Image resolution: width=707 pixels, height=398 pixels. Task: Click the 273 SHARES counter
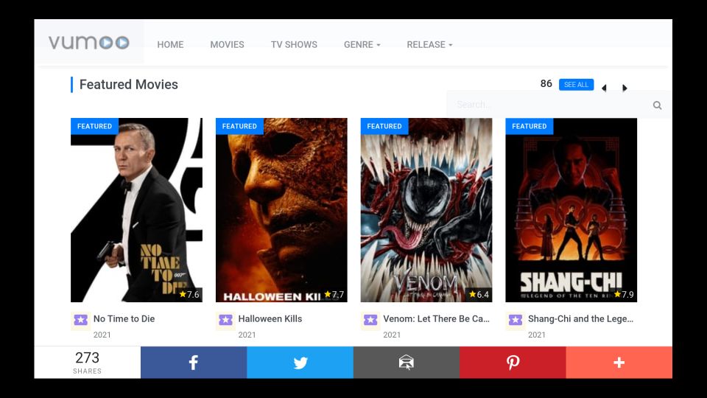tap(87, 363)
